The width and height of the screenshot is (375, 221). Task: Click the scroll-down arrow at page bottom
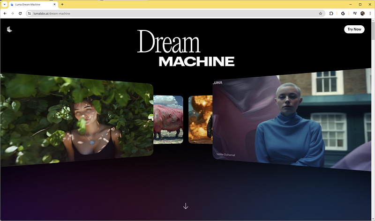tap(186, 206)
